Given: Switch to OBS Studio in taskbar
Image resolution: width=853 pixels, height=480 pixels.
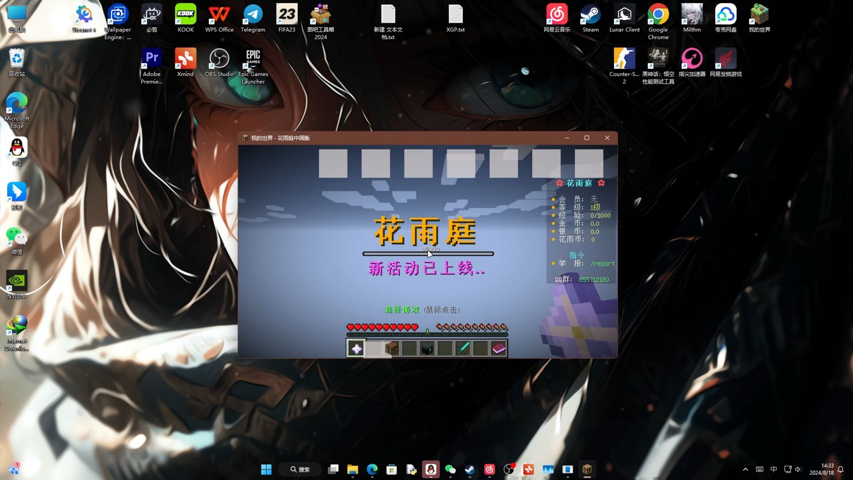Looking at the screenshot, I should (x=509, y=469).
